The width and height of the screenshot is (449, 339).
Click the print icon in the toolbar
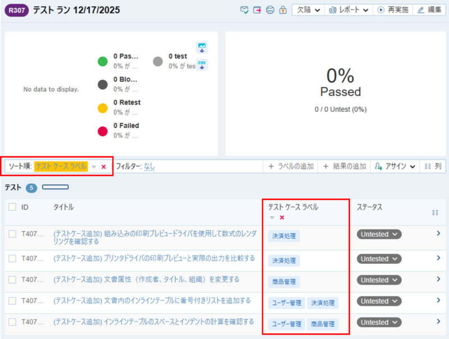(x=271, y=10)
